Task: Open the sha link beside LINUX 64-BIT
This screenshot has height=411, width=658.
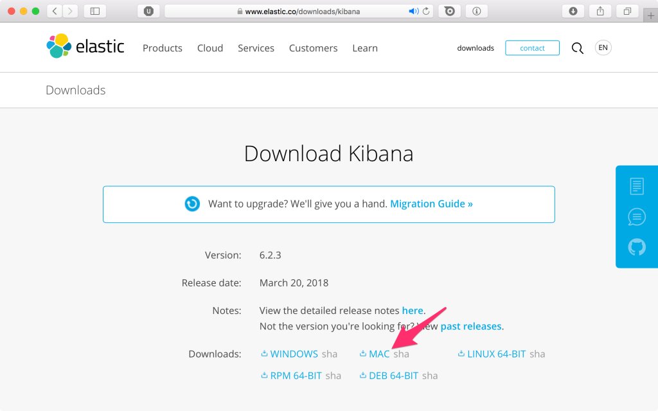Action: [537, 354]
